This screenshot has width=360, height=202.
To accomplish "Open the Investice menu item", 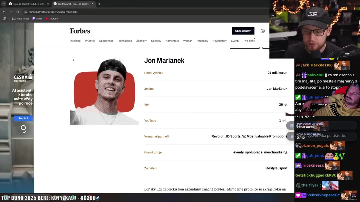I will [x=75, y=41].
